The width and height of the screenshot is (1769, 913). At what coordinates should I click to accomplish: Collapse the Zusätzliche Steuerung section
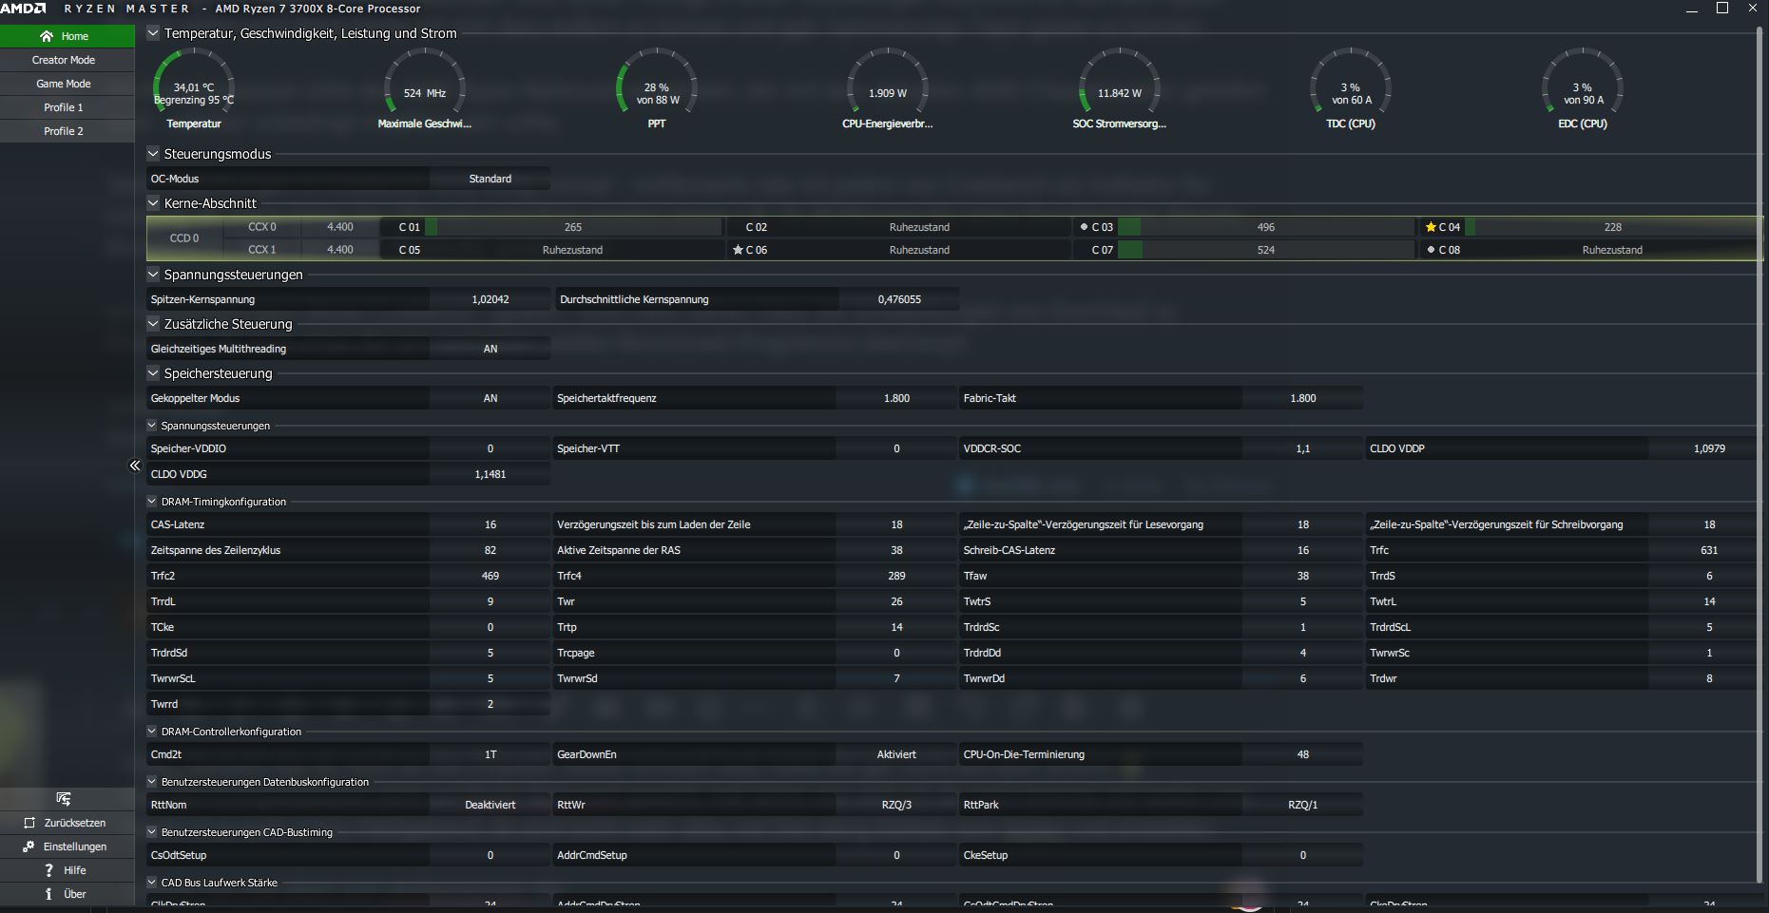pyautogui.click(x=153, y=324)
